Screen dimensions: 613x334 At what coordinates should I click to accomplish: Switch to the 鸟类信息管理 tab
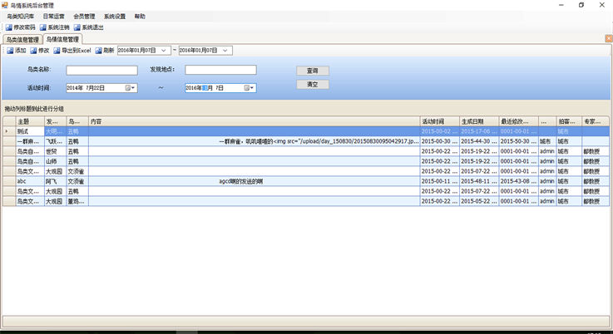pyautogui.click(x=22, y=39)
